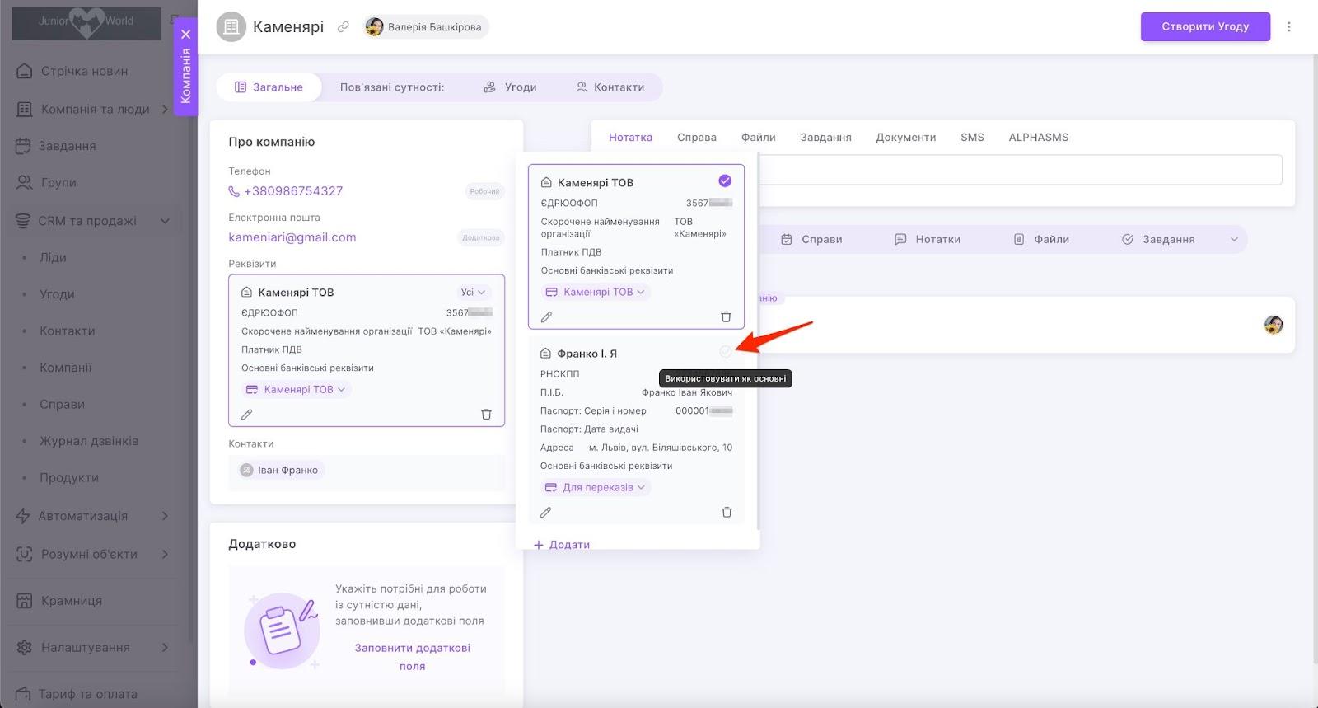Set Франко І. Я as main requisite

click(x=725, y=352)
